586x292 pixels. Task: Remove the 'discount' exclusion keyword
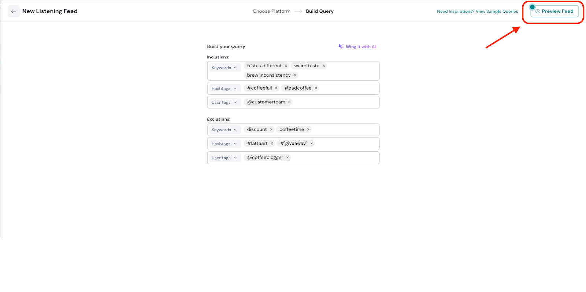tap(271, 130)
